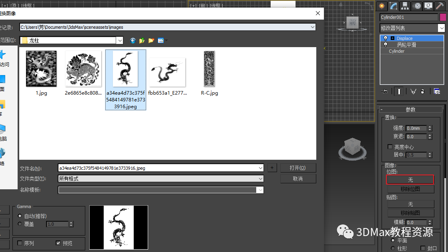Enable the 亮度中心 checkbox
448x252 pixels.
390,147
